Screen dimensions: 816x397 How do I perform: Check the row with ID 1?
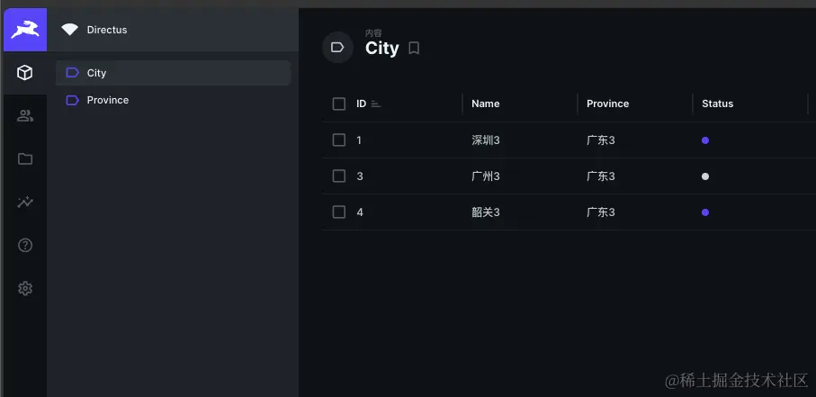[x=339, y=140]
